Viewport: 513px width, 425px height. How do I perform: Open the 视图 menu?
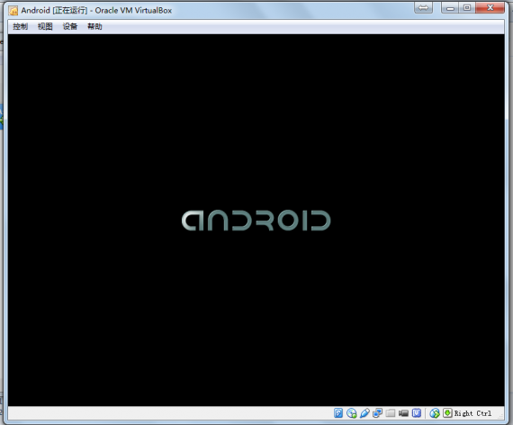(45, 26)
